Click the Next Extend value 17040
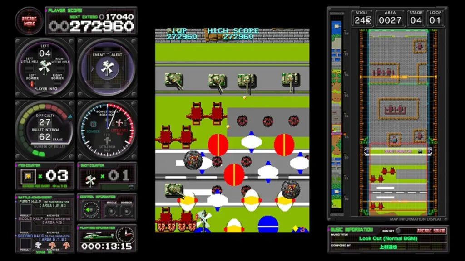465x261 pixels. pyautogui.click(x=120, y=17)
